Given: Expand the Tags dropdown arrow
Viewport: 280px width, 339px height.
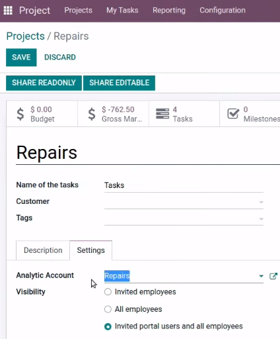Looking at the screenshot, I should 261,218.
